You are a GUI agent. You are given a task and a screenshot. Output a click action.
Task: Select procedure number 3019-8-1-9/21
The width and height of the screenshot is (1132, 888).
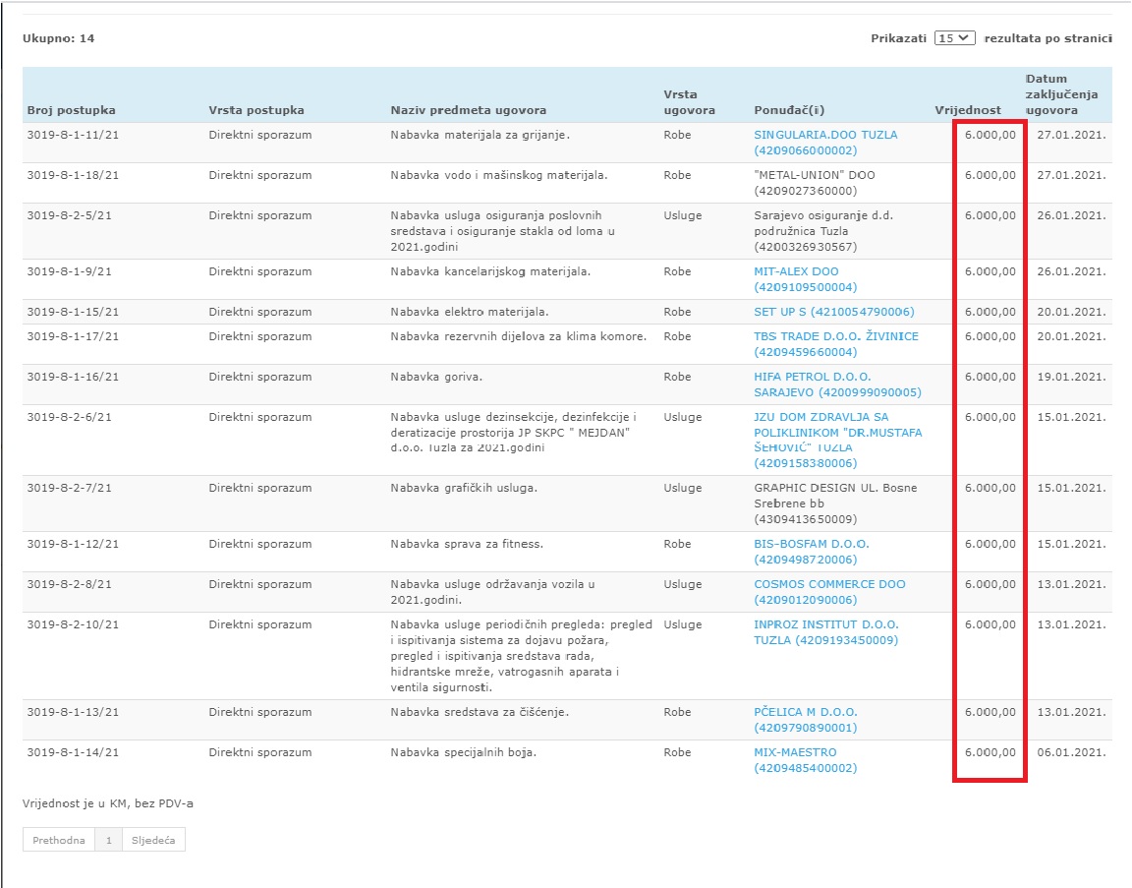click(x=70, y=271)
